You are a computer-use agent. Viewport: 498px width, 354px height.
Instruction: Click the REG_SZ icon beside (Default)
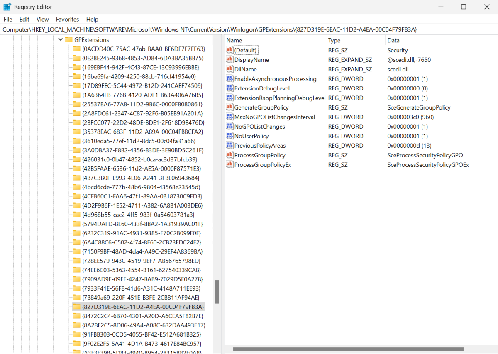point(230,50)
